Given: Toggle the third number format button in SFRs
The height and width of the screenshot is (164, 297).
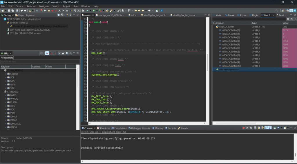Looking at the screenshot, I should [54, 53].
